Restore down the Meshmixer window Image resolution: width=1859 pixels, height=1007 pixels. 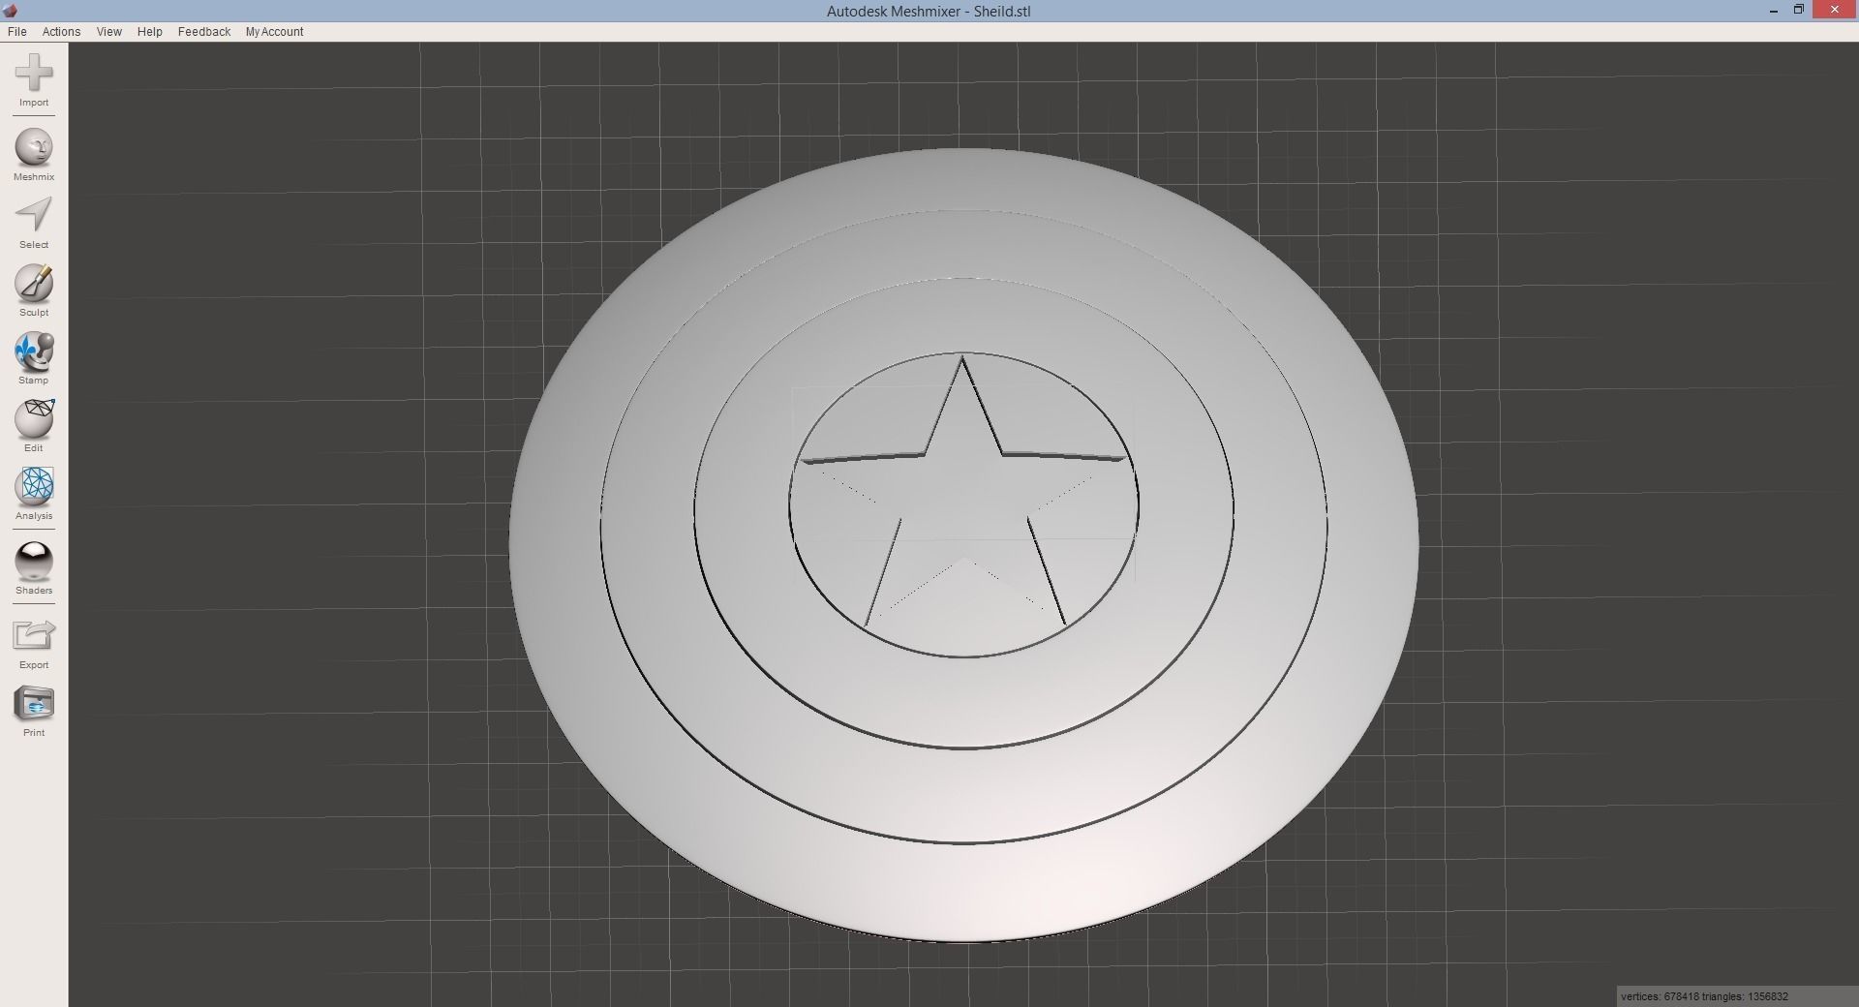click(x=1798, y=11)
